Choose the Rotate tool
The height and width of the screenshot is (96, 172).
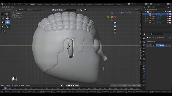[8, 18]
